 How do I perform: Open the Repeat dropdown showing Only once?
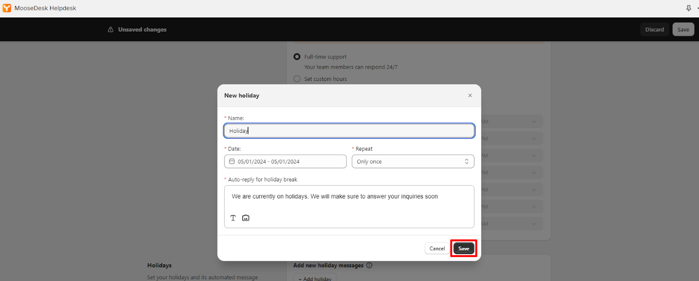413,162
